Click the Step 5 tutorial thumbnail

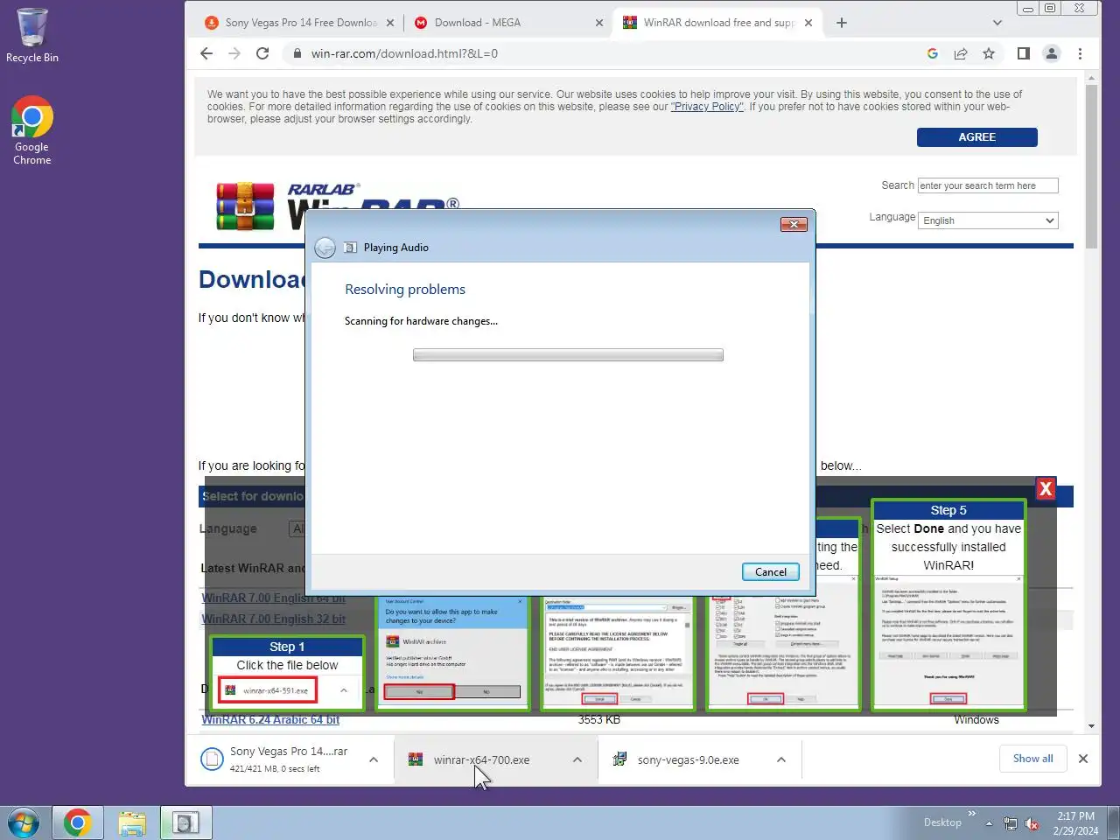click(x=948, y=604)
